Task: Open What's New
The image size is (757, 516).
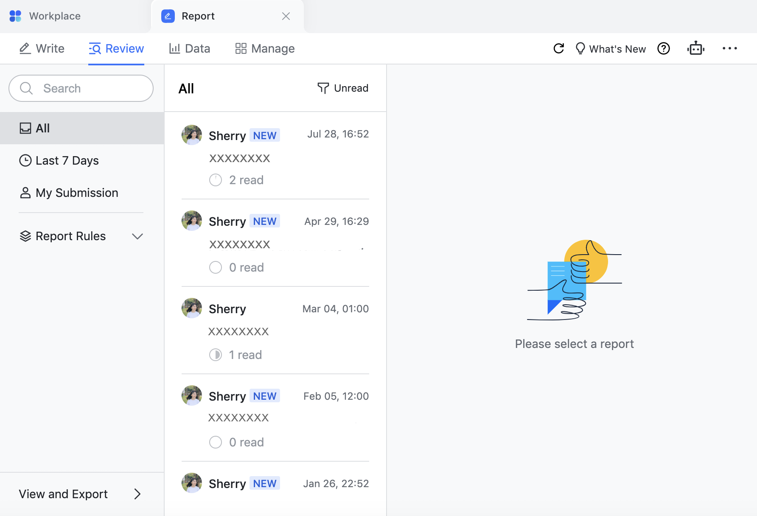Action: click(610, 48)
